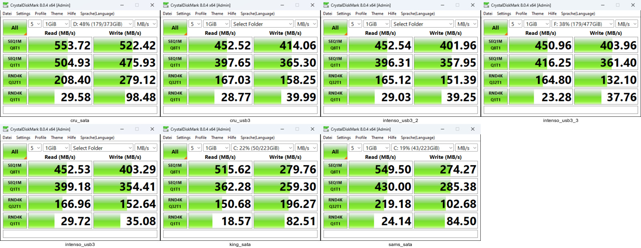Run All benchmarks in cru_usb3 window
Viewport: 641px width, 248px height.
coord(175,28)
